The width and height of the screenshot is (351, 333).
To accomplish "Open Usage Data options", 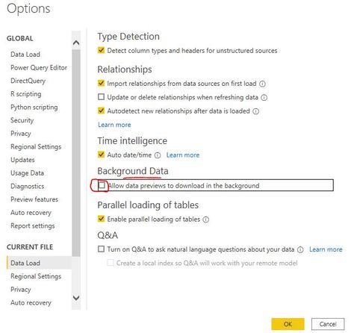I will point(27,173).
